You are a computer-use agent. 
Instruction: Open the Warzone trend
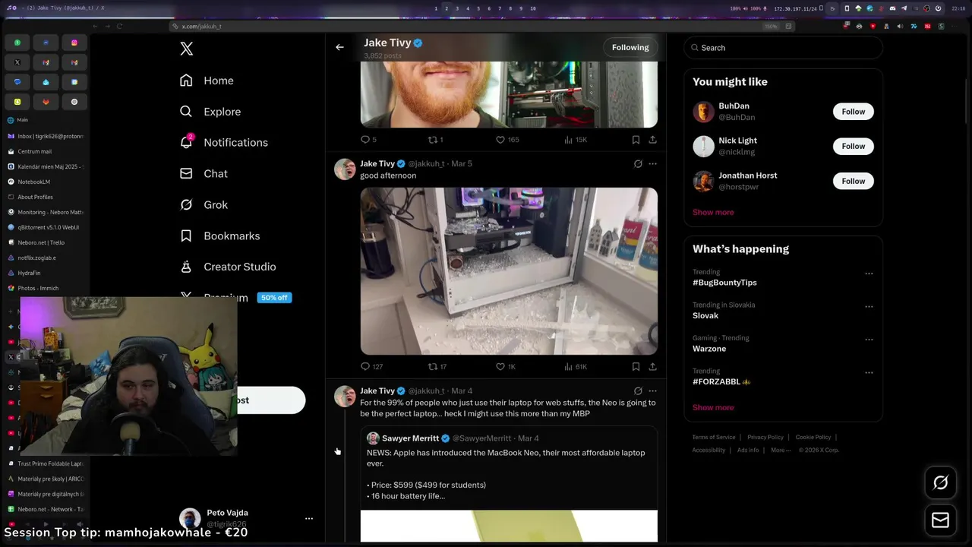click(709, 349)
